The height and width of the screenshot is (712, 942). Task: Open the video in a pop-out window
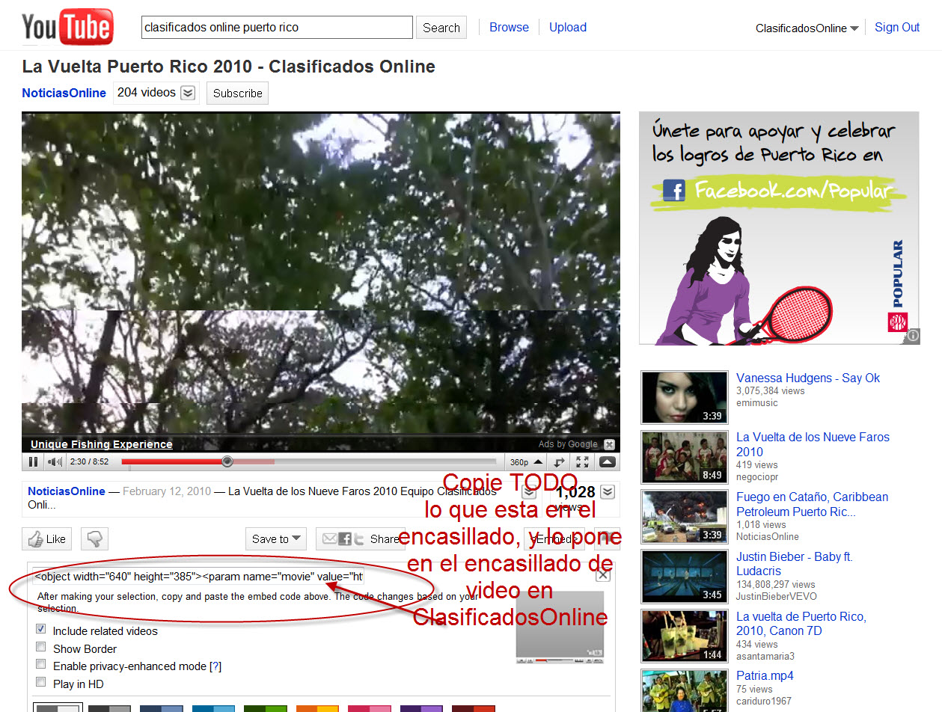tap(560, 462)
